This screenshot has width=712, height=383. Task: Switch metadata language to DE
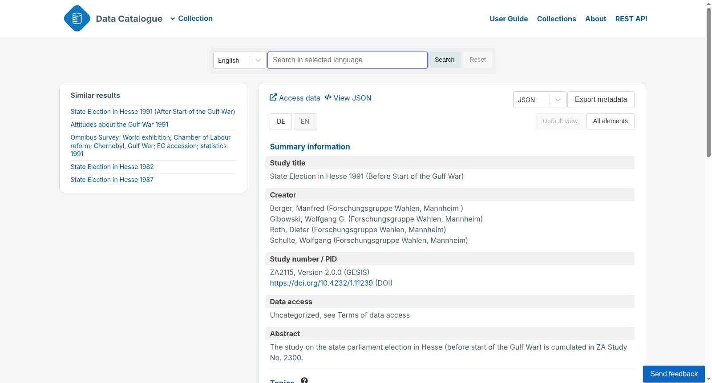pos(281,121)
